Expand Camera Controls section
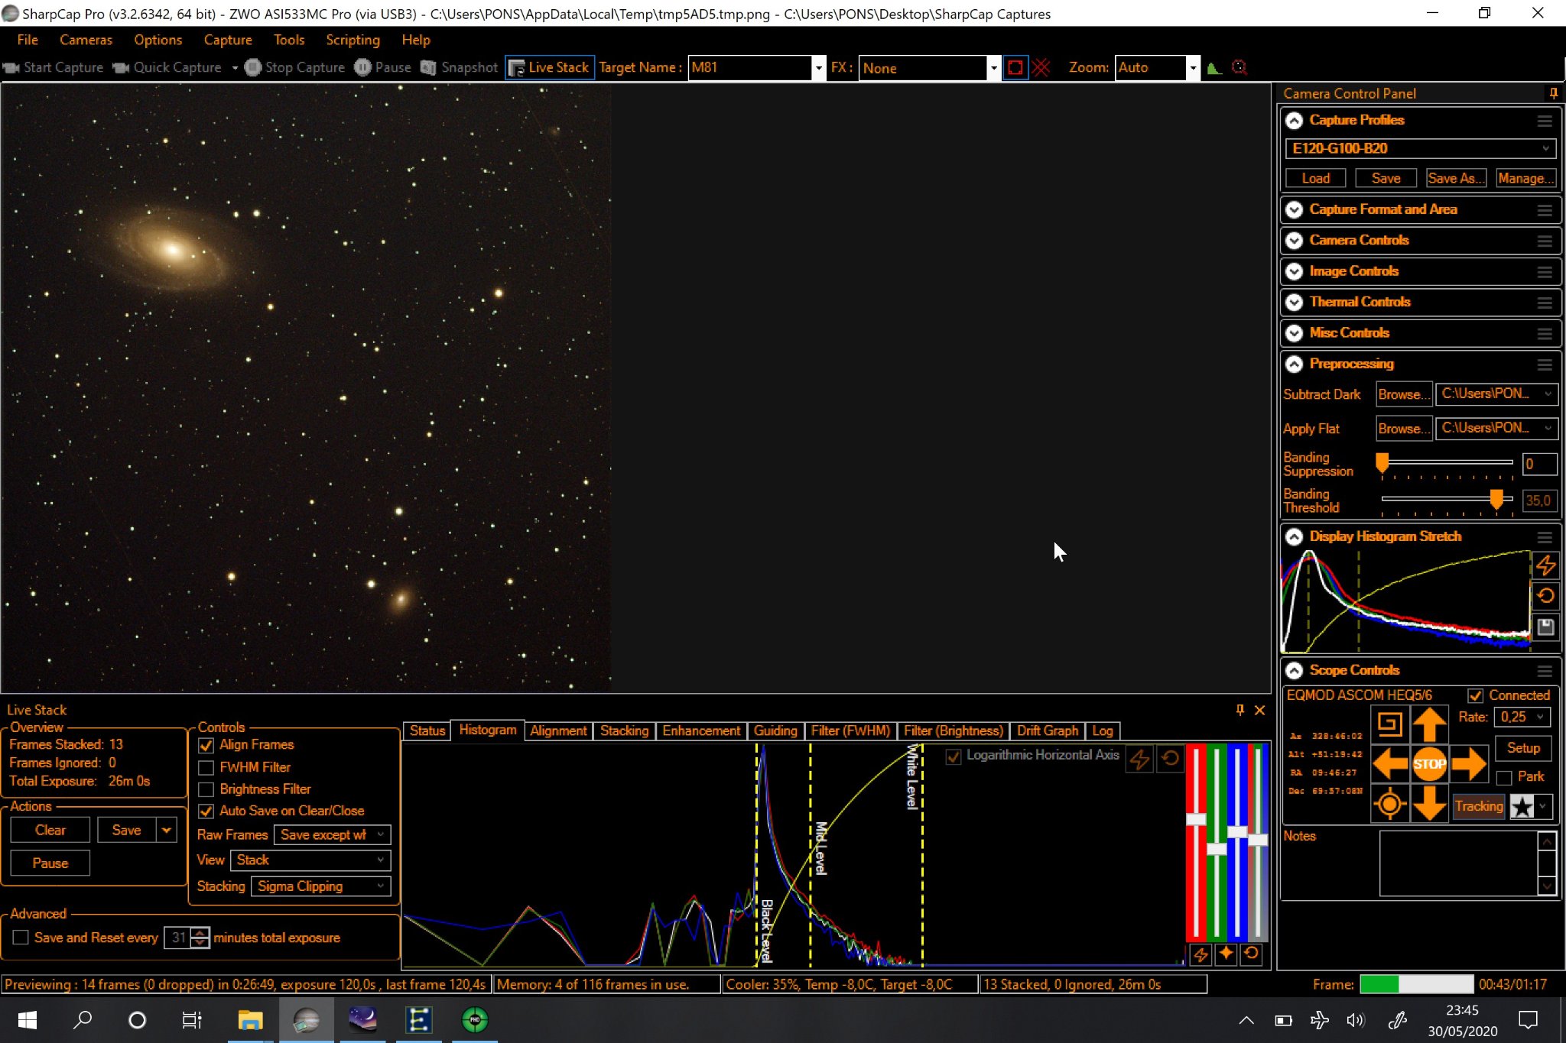 pyautogui.click(x=1294, y=241)
